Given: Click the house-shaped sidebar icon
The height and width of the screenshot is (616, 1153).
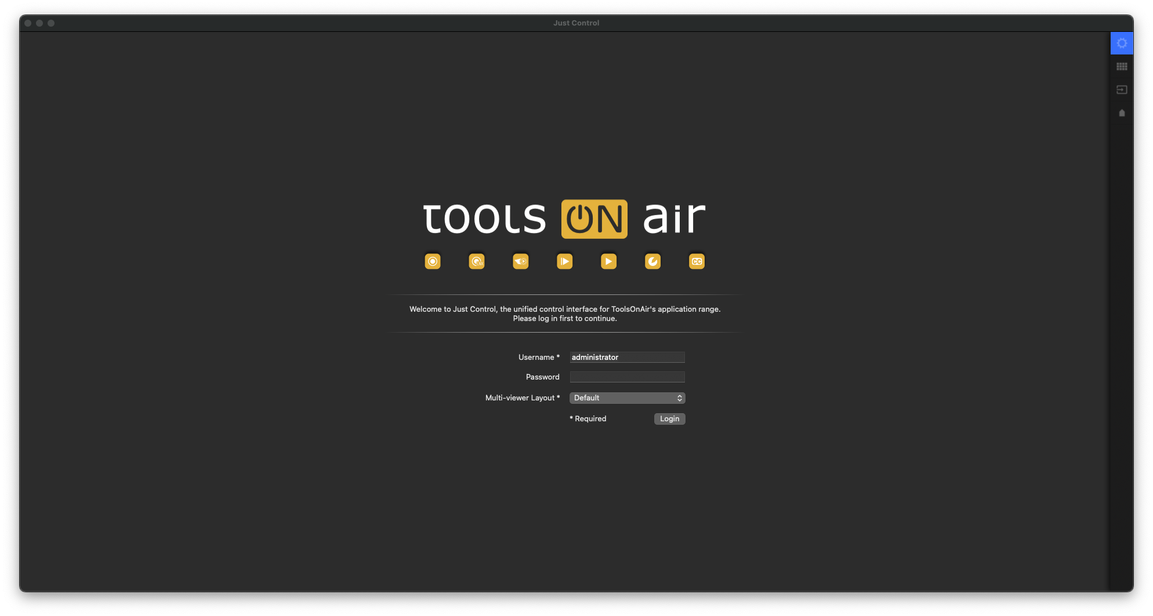Looking at the screenshot, I should tap(1122, 113).
